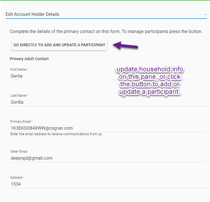Click the minus icon to collapse panel
This screenshot has width=210, height=202.
coord(205,14)
